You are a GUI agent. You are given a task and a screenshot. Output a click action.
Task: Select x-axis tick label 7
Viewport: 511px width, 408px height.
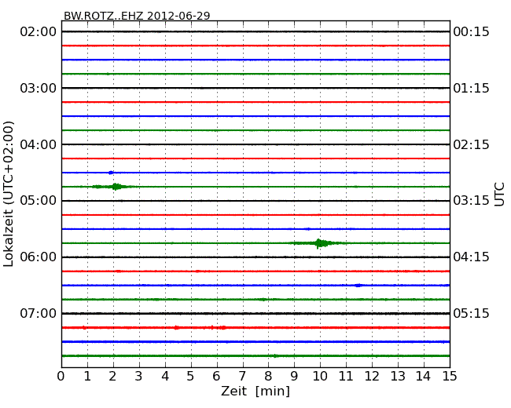(x=242, y=377)
